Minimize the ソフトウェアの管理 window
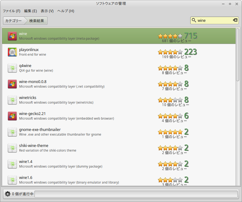 tap(223, 4)
